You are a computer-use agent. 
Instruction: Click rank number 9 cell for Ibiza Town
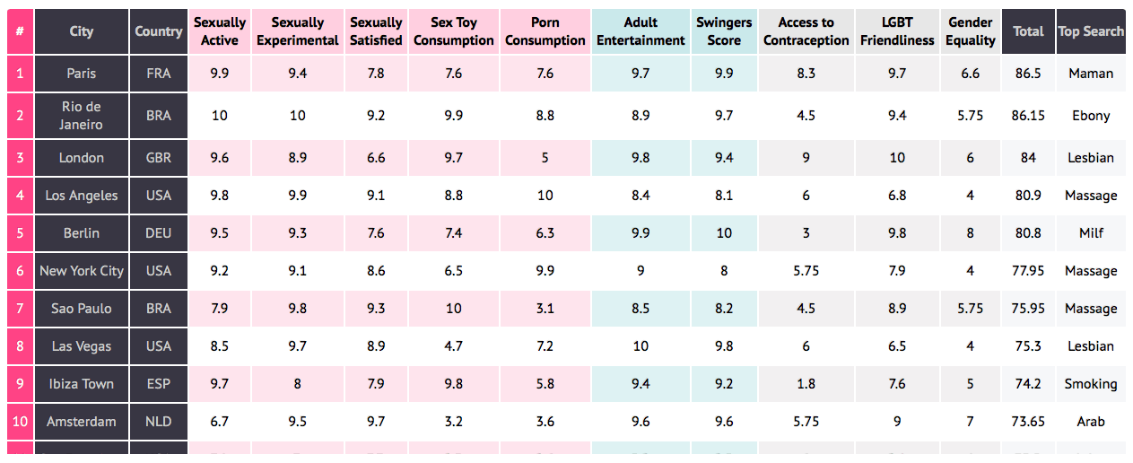click(20, 384)
